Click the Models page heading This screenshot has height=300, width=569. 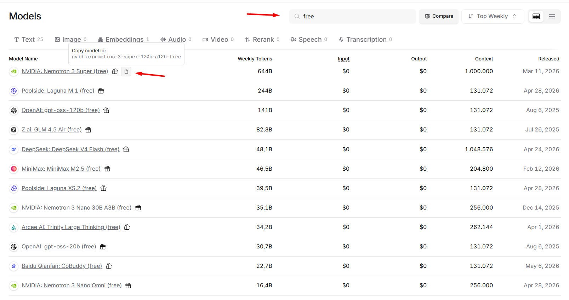pyautogui.click(x=25, y=16)
